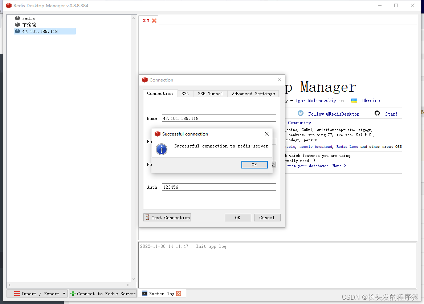
Task: Click the horizontal scrollbar left arrow
Action: (9, 285)
